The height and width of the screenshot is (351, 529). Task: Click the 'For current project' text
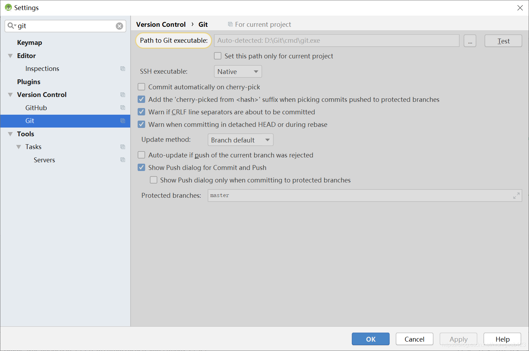click(263, 24)
